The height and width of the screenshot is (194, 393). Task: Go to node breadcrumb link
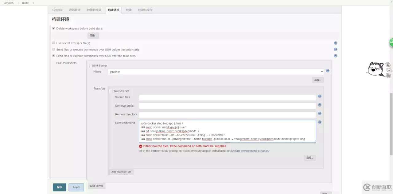point(25,3)
